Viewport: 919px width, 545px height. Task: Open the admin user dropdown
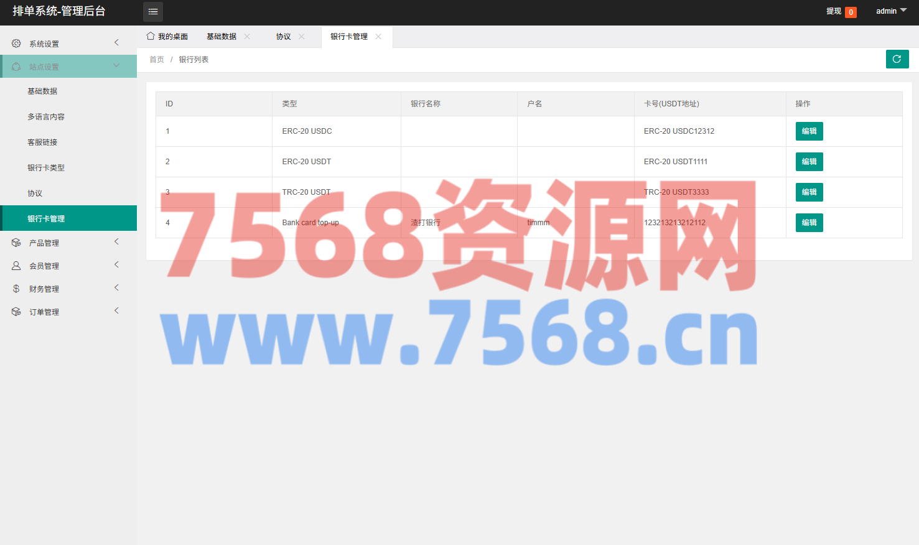click(891, 11)
